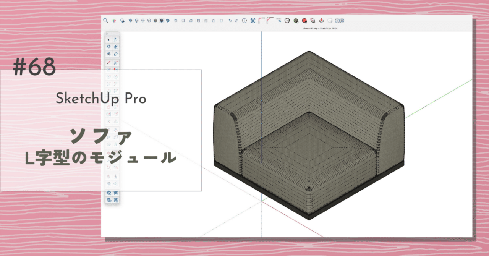The height and width of the screenshot is (256, 489).
Task: Undo the last action
Action: 230,21
